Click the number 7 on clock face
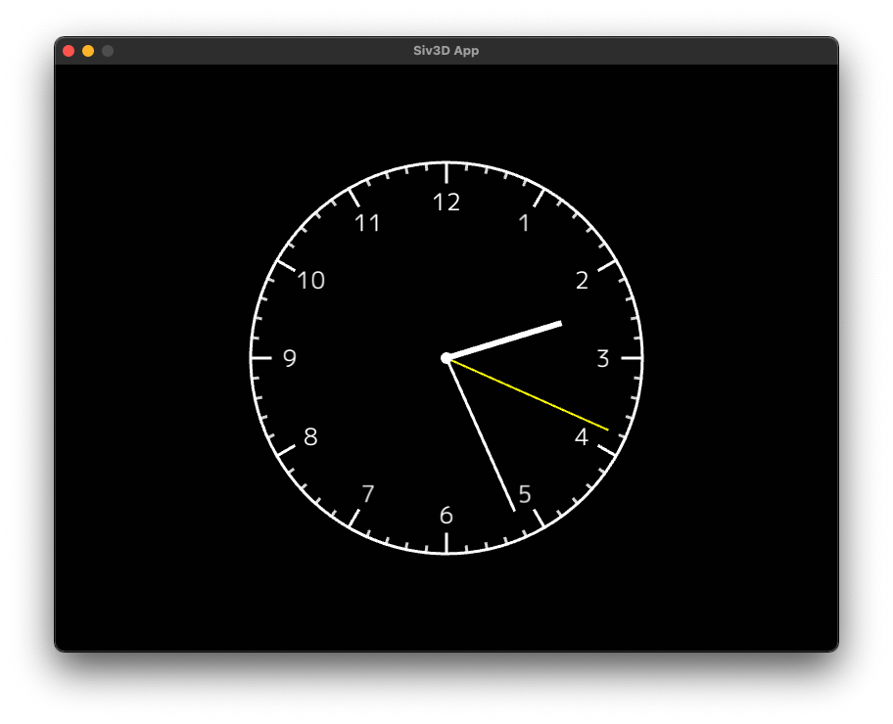893x724 pixels. click(368, 493)
